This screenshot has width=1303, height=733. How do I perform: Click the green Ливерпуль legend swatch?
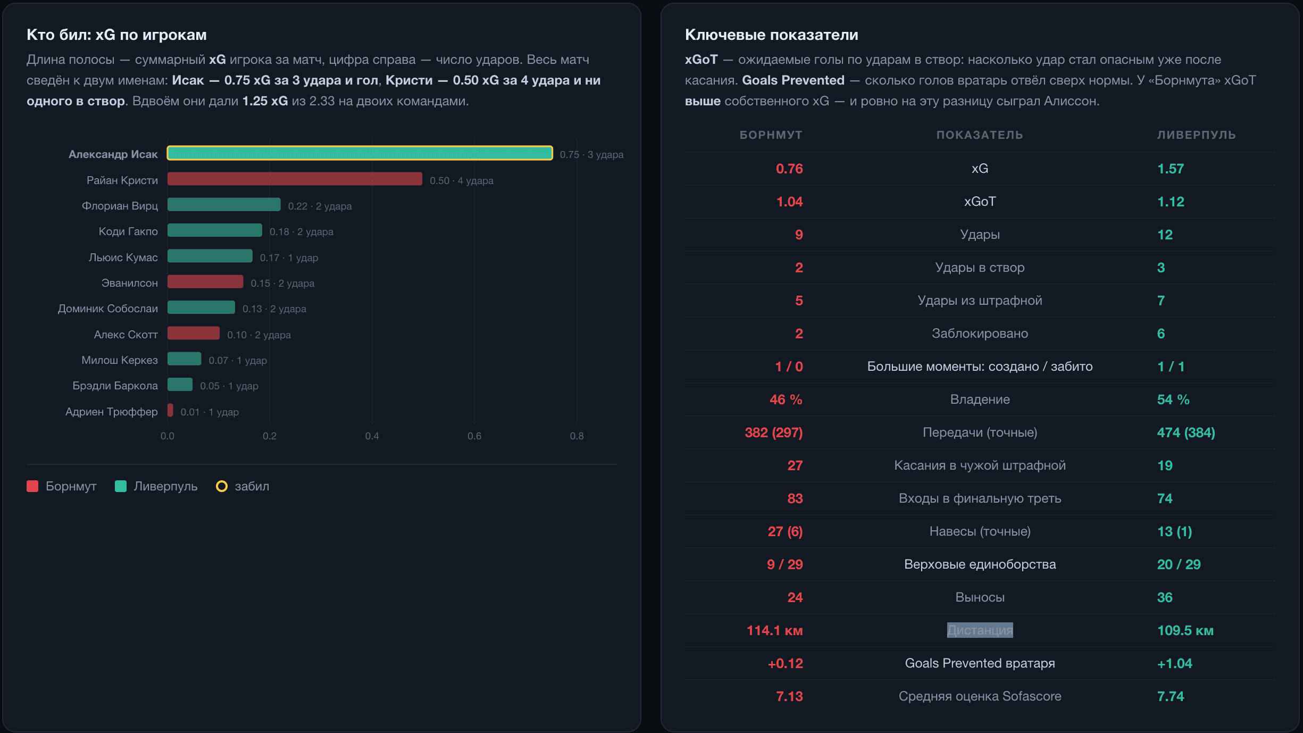121,486
